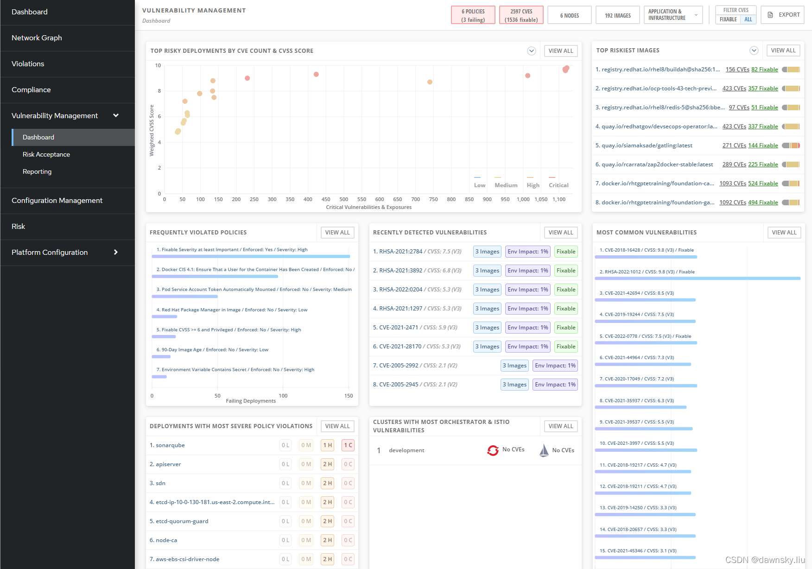Select Reporting submenu item
The height and width of the screenshot is (569, 812).
pyautogui.click(x=37, y=171)
